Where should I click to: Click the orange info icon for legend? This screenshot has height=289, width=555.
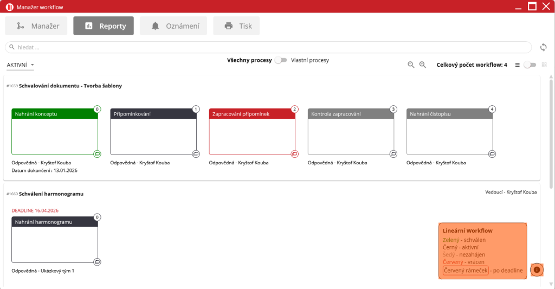(537, 269)
